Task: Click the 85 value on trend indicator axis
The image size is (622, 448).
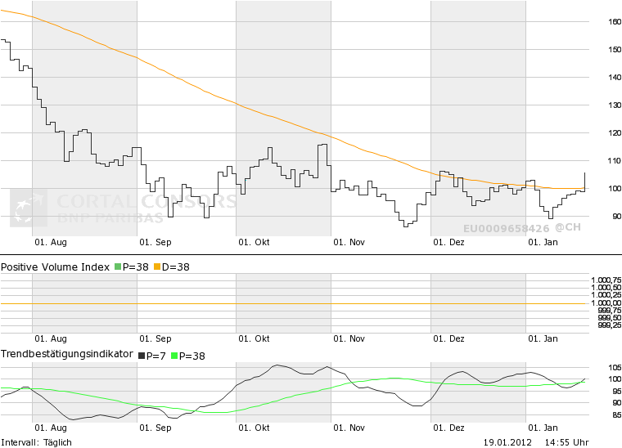Action: [x=615, y=415]
